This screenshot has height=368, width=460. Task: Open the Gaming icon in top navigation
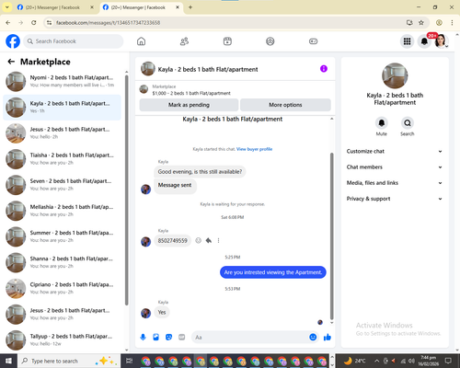313,41
